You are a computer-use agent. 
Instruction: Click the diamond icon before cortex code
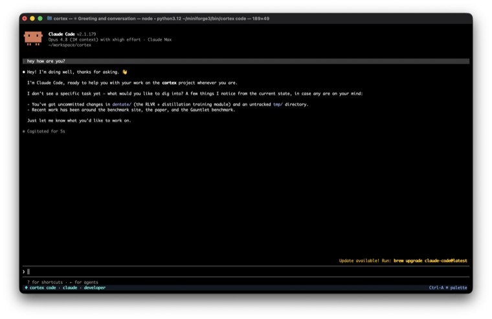(x=26, y=288)
